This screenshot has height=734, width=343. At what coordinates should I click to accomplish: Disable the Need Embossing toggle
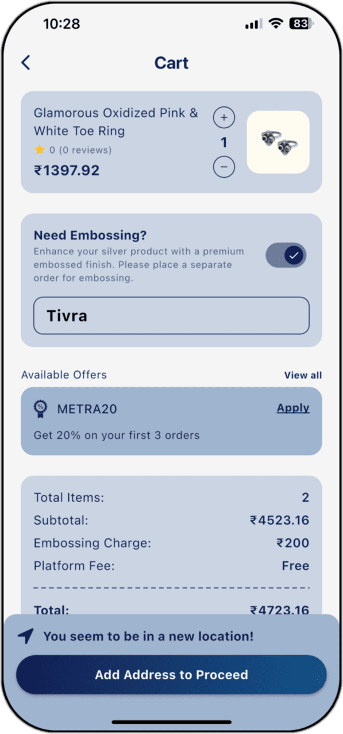click(286, 255)
